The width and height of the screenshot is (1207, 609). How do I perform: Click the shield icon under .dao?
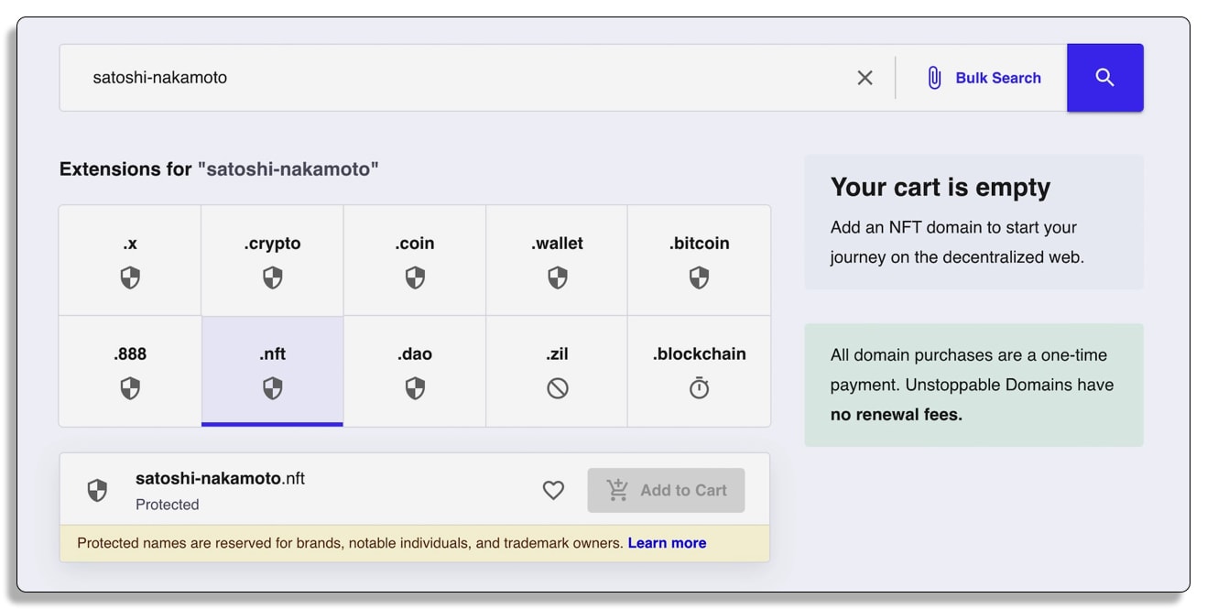pos(415,389)
